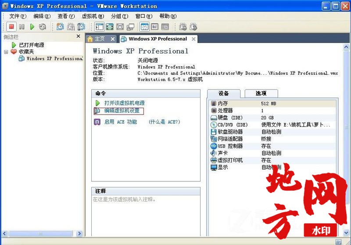
Task: Click the main panel scroll-down arrow
Action: click(346, 233)
